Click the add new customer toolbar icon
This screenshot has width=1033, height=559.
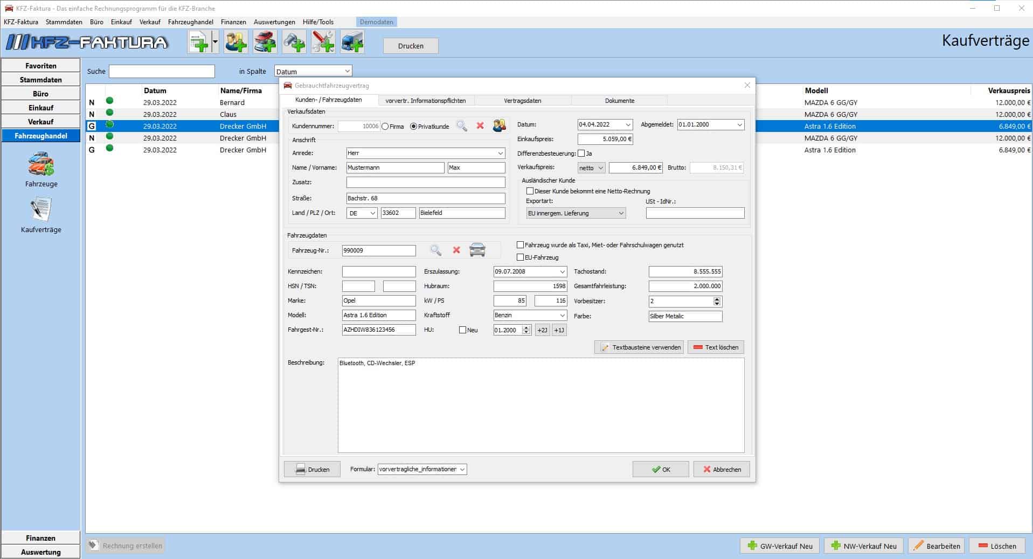pyautogui.click(x=236, y=42)
